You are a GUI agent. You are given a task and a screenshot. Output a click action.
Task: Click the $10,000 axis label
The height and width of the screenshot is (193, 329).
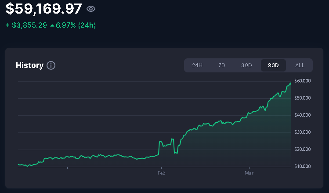(303, 166)
